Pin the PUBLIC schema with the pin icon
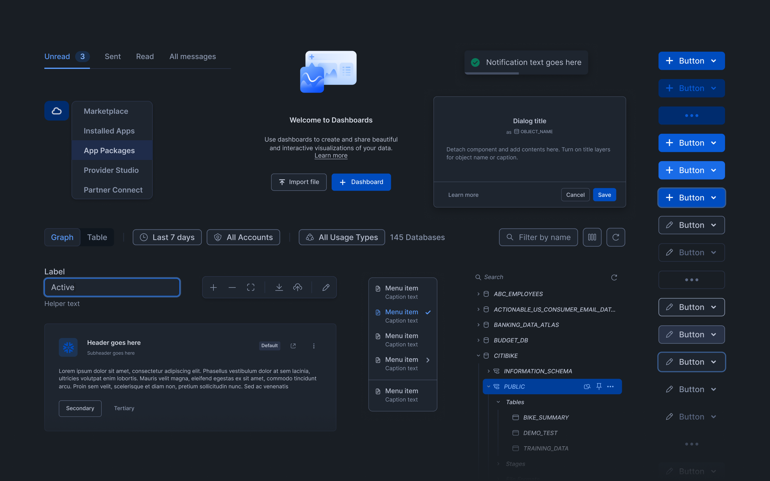Image resolution: width=770 pixels, height=481 pixels. (599, 386)
